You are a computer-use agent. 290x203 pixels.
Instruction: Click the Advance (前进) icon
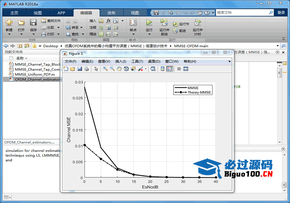pyautogui.click(x=175, y=31)
